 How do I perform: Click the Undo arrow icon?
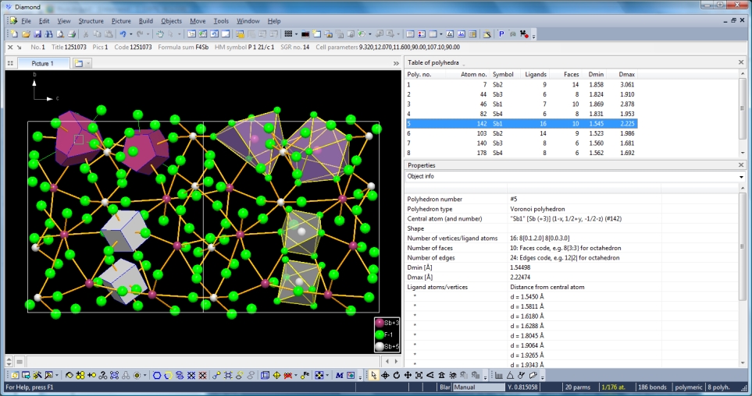point(123,34)
